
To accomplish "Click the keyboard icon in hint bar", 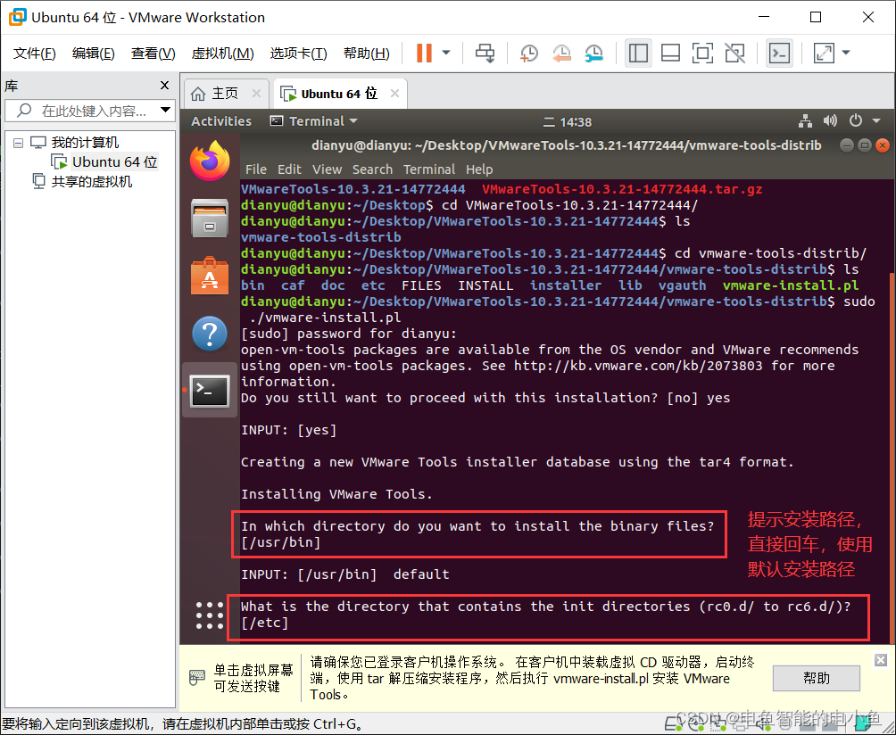I will pyautogui.click(x=196, y=677).
